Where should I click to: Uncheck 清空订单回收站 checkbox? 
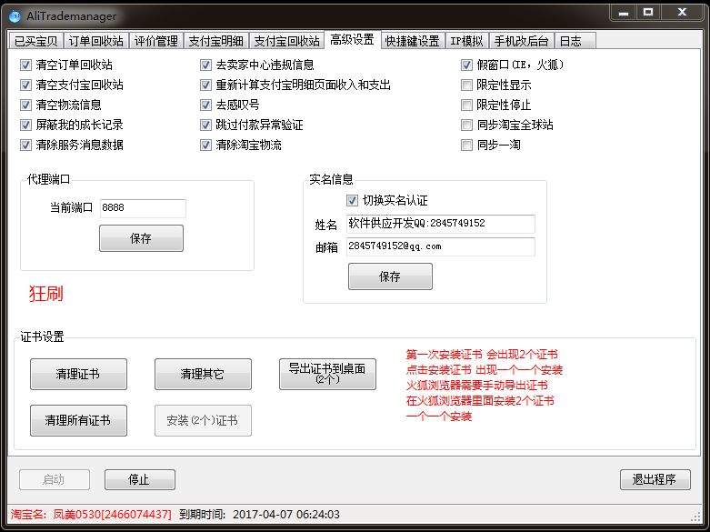[25, 65]
